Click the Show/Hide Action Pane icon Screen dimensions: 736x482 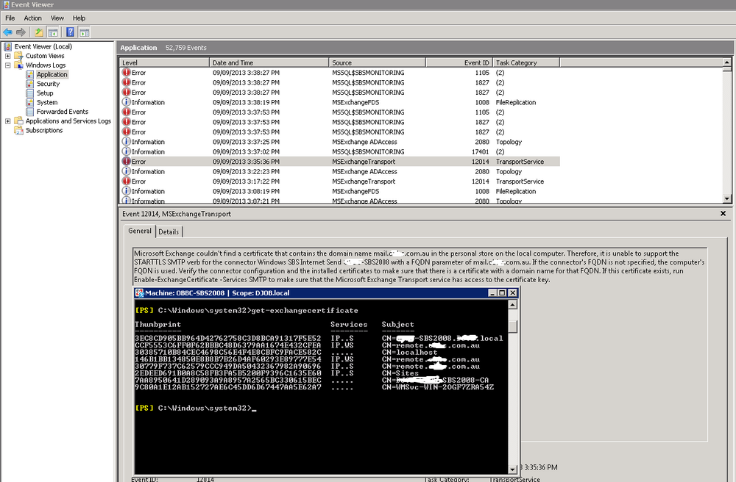[84, 32]
